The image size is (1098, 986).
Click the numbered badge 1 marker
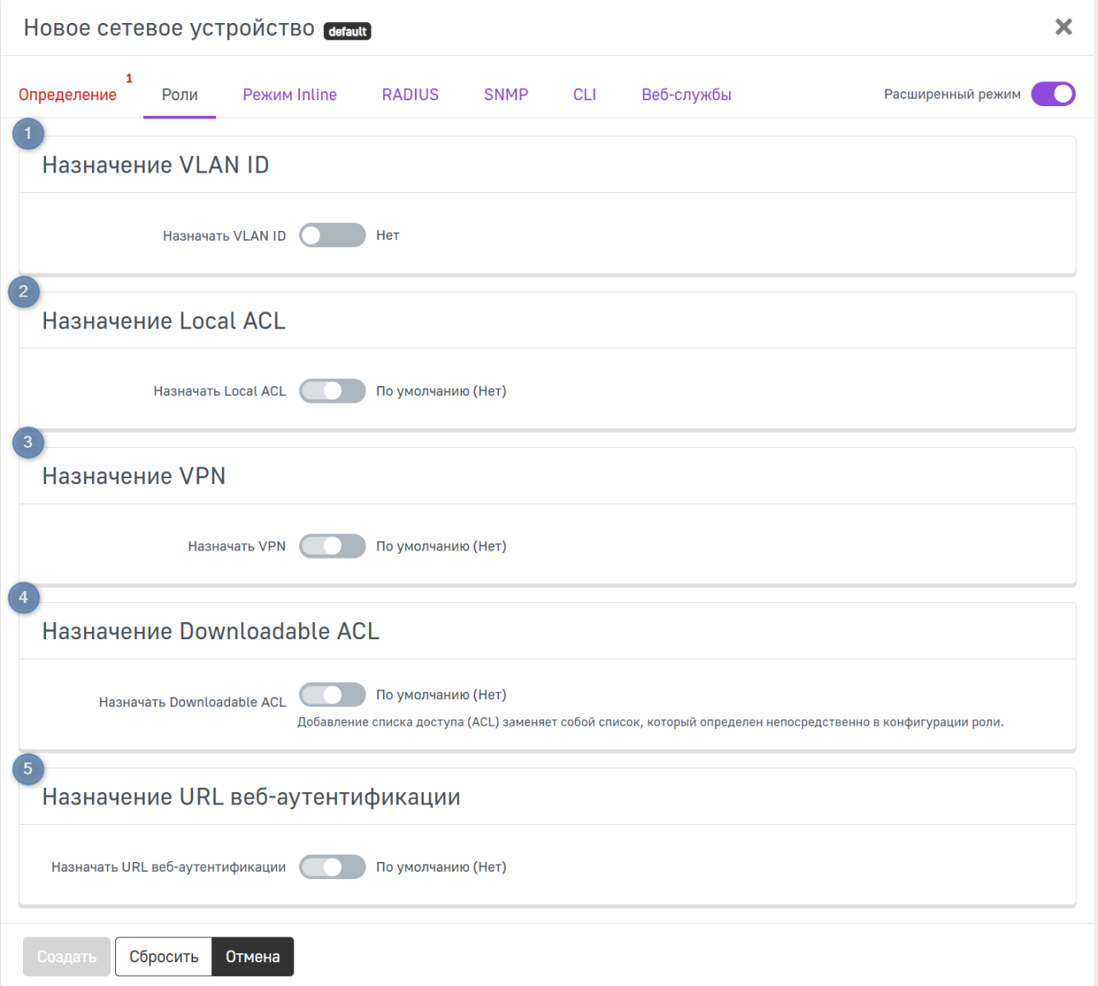pos(28,134)
